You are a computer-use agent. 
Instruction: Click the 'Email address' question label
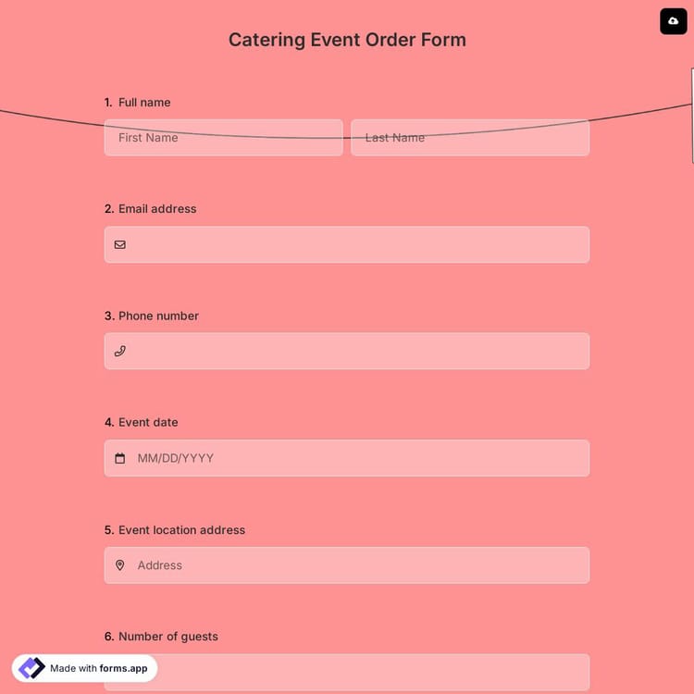[x=157, y=209]
